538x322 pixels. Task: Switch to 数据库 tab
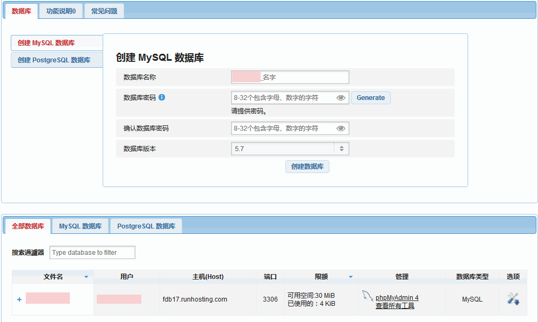(21, 11)
